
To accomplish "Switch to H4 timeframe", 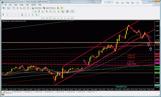I will click(61, 18).
